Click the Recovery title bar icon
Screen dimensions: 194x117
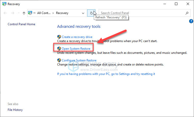[4, 4]
